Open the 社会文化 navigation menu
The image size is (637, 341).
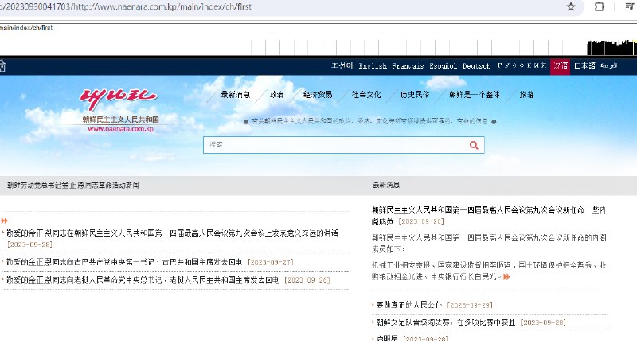point(366,95)
